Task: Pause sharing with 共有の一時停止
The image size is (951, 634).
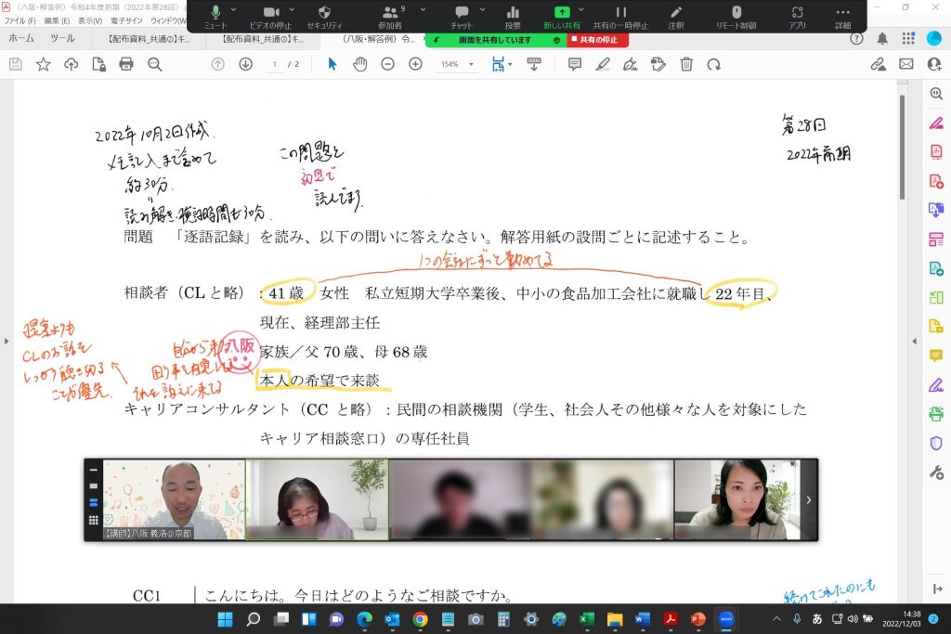Action: coord(620,16)
